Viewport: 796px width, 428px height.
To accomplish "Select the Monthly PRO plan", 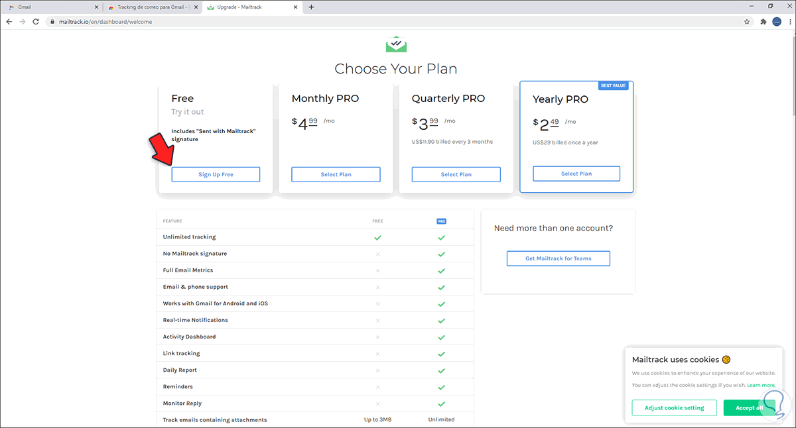I will 336,174.
